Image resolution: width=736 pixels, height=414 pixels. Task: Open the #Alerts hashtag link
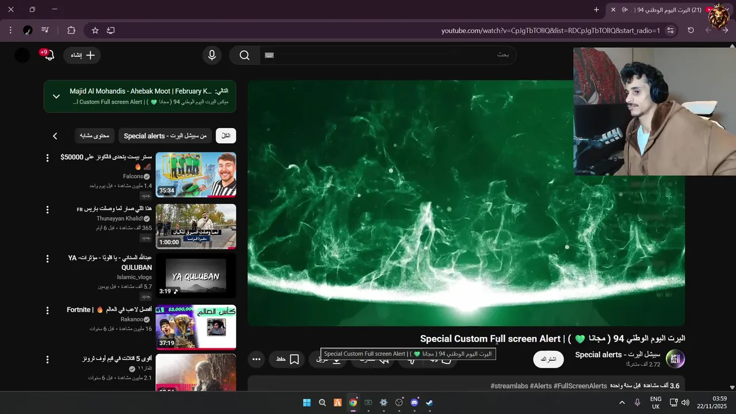(540, 386)
